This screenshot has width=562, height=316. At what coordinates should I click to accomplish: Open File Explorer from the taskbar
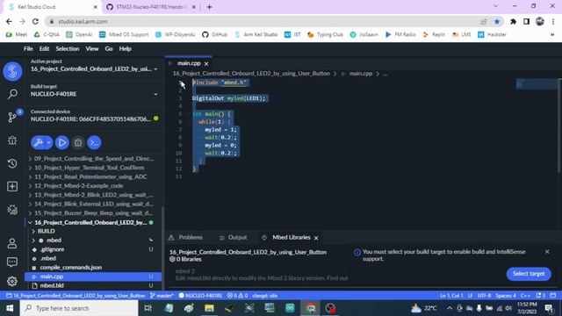(209, 308)
